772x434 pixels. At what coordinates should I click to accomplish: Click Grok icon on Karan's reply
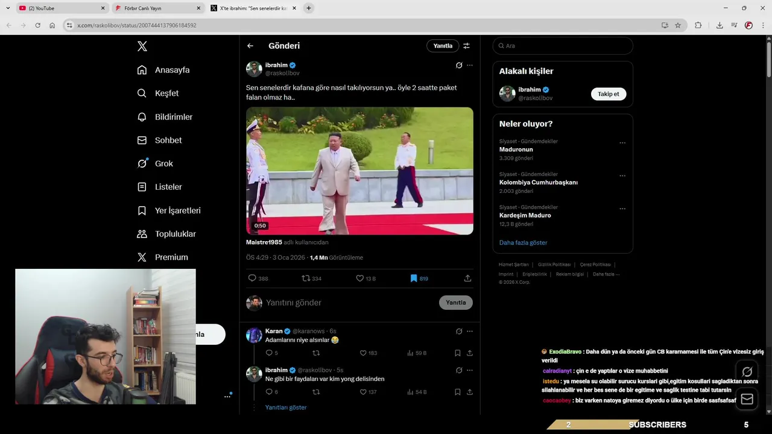coord(459,331)
